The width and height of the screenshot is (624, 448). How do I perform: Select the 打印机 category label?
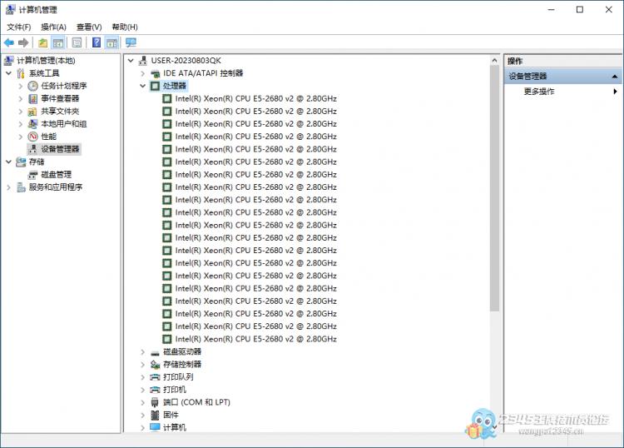pos(175,390)
